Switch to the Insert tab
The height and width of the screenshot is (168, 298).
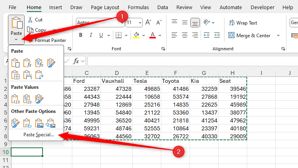[56, 8]
